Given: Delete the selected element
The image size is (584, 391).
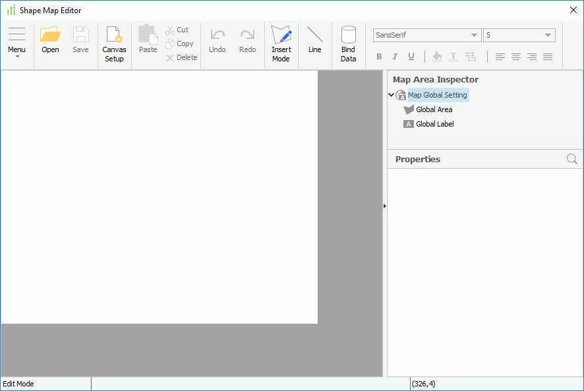Looking at the screenshot, I should point(181,57).
